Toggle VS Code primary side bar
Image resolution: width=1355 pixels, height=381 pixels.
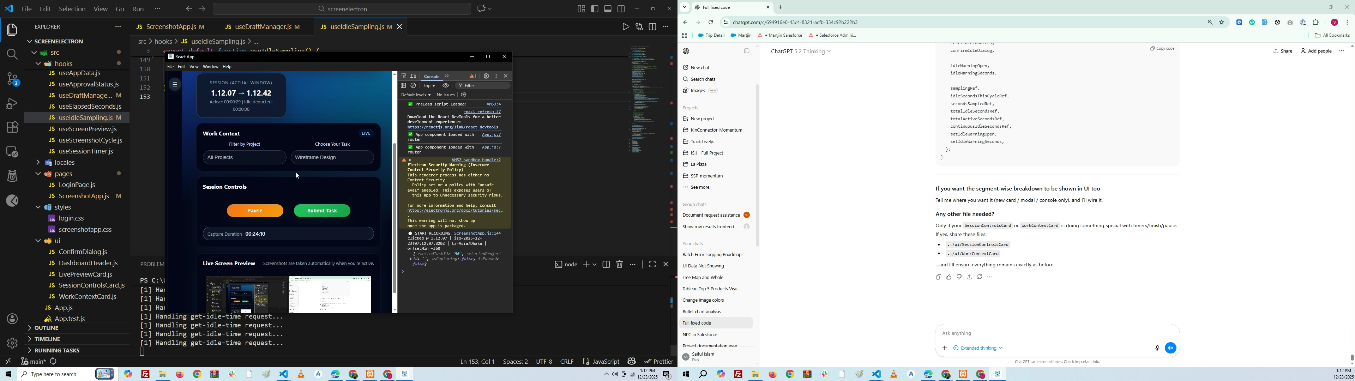pos(595,8)
